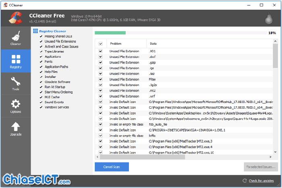Select the Filter Unused File Extension row
Viewport: 282px width, 188px height.
tap(184, 79)
